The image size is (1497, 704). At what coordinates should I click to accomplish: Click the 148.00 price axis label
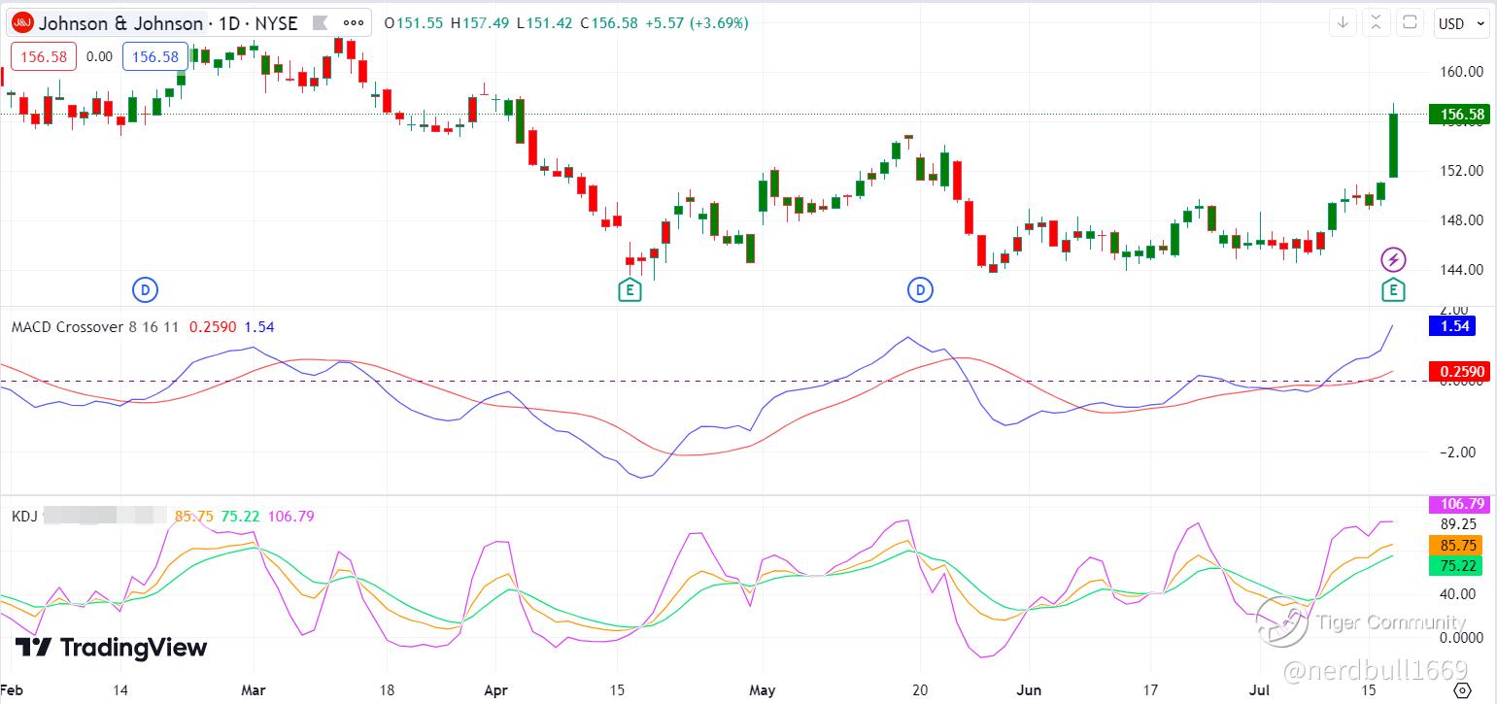[1462, 220]
